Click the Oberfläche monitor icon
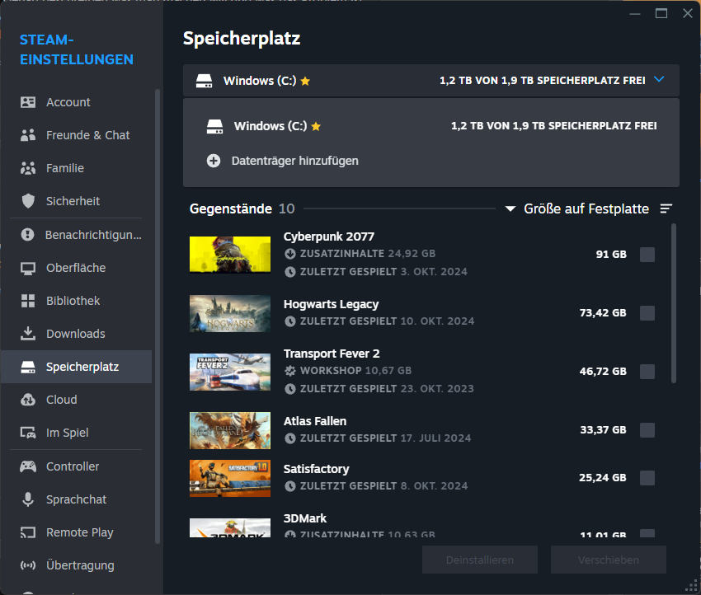The width and height of the screenshot is (701, 595). coord(28,268)
